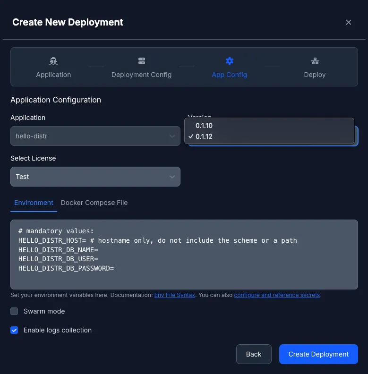368x374 pixels.
Task: Open the Select License dropdown showing Test
Action: [x=95, y=177]
